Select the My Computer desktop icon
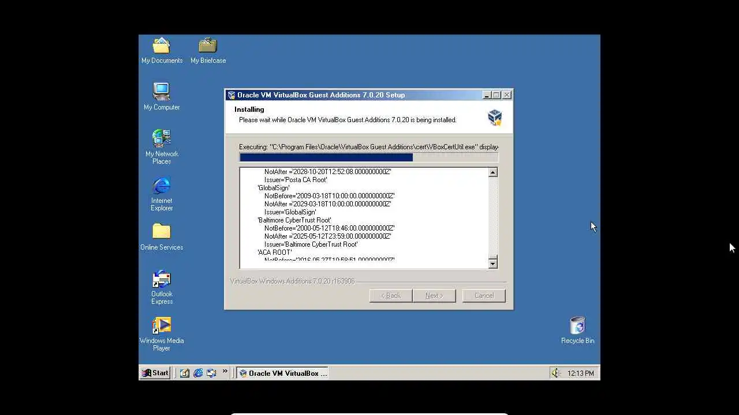739x415 pixels. (x=162, y=96)
